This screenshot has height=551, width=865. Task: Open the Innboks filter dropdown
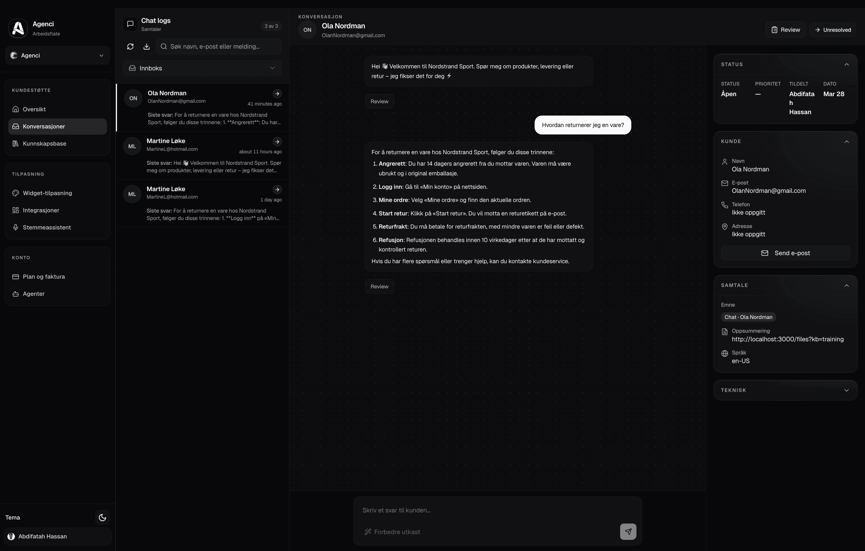tap(202, 68)
